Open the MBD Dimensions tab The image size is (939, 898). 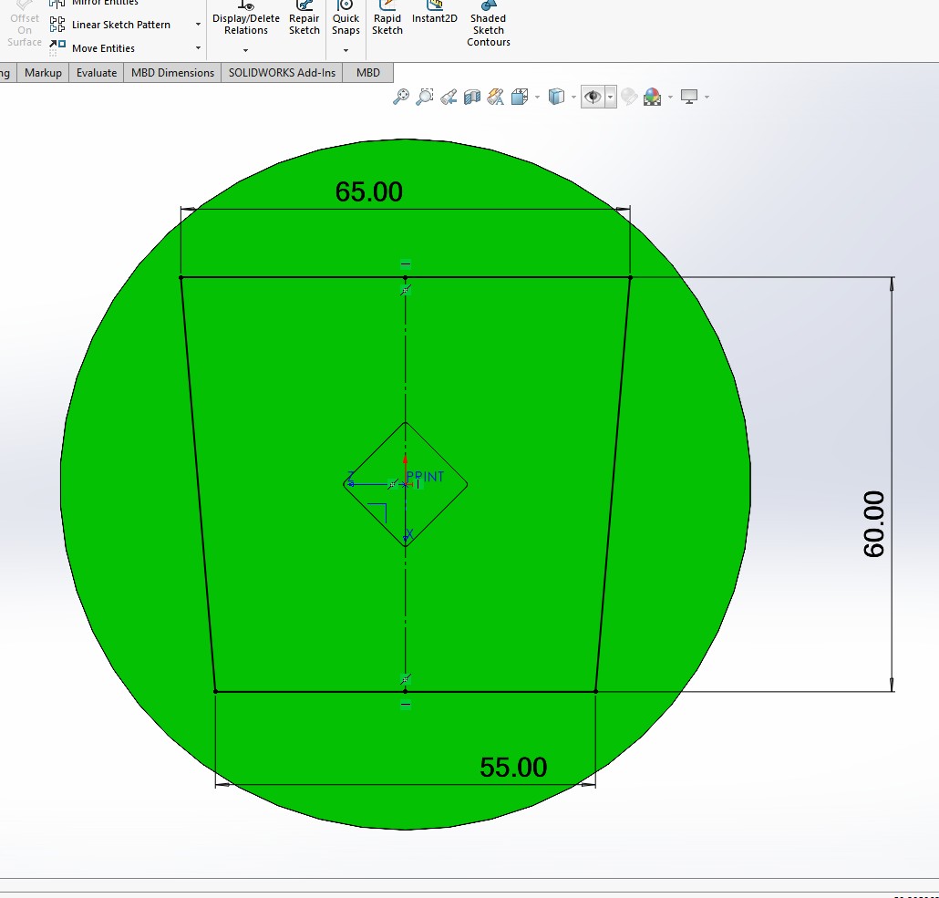[172, 73]
